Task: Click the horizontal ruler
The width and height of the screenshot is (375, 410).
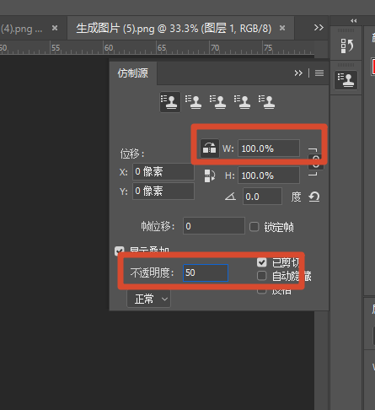Action: 157,47
